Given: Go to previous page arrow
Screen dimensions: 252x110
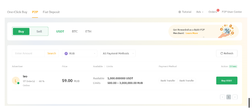Looking at the screenshot, I should point(222,97).
